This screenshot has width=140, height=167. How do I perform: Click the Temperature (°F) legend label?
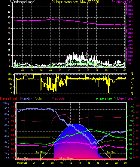click(x=106, y=98)
